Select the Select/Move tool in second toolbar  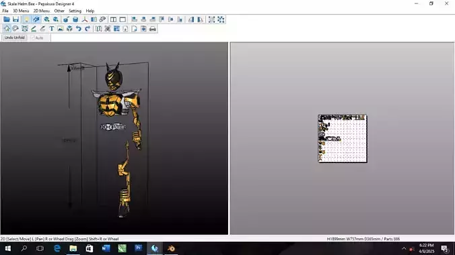[x=7, y=29]
